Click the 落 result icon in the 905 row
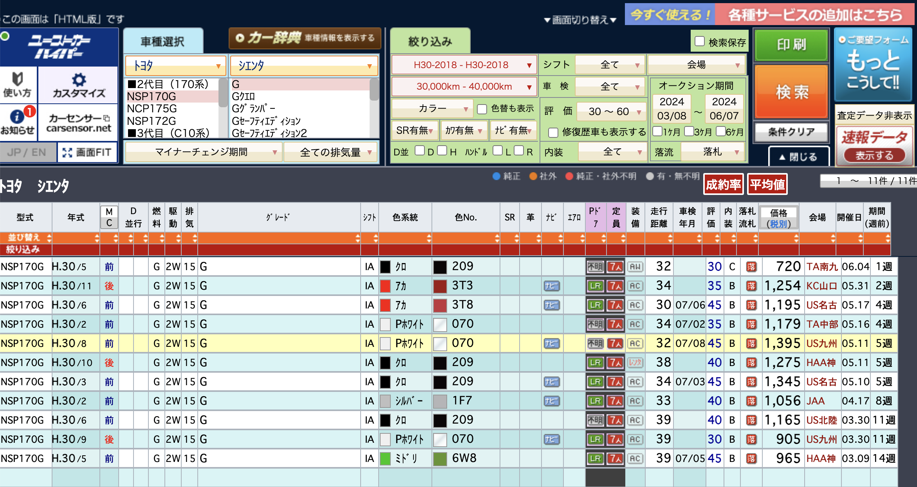This screenshot has width=917, height=487. pyautogui.click(x=751, y=440)
